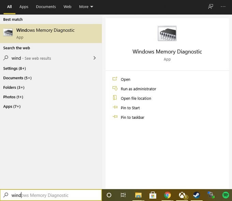This screenshot has width=232, height=201.
Task: Switch to the Apps tab
Action: point(24,6)
